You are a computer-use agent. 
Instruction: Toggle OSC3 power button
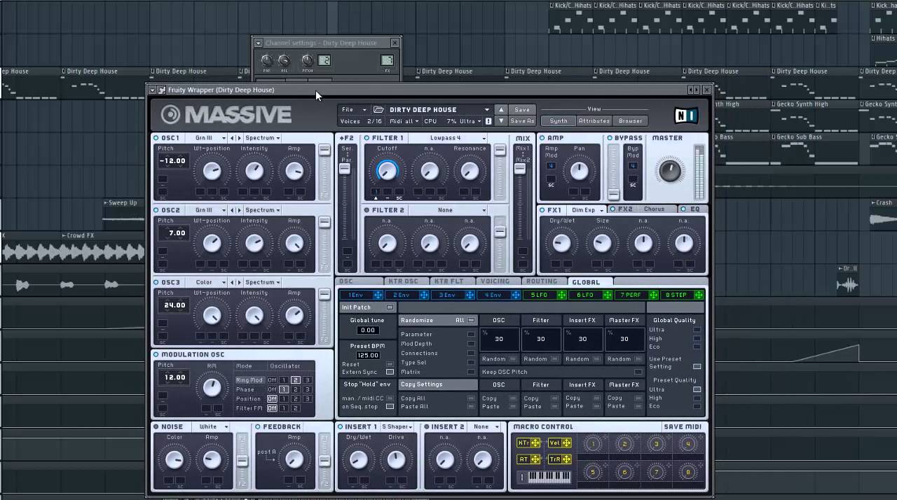[x=156, y=282]
